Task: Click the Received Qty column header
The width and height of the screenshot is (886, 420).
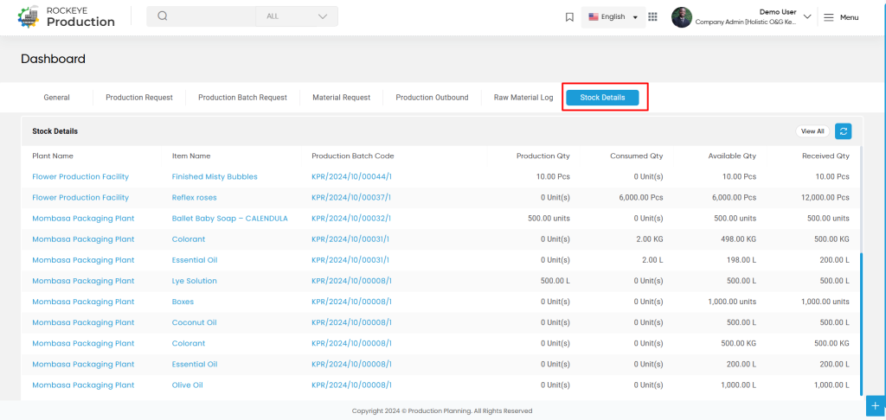Action: 825,156
